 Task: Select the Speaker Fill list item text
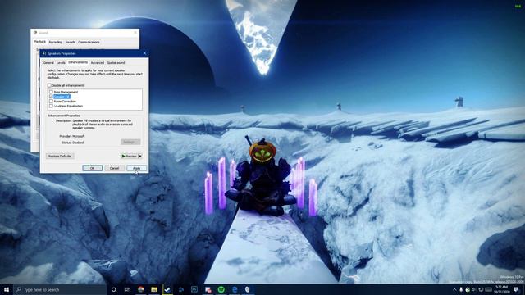pos(62,97)
